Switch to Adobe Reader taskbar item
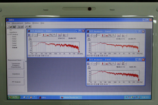 click(x=71, y=97)
